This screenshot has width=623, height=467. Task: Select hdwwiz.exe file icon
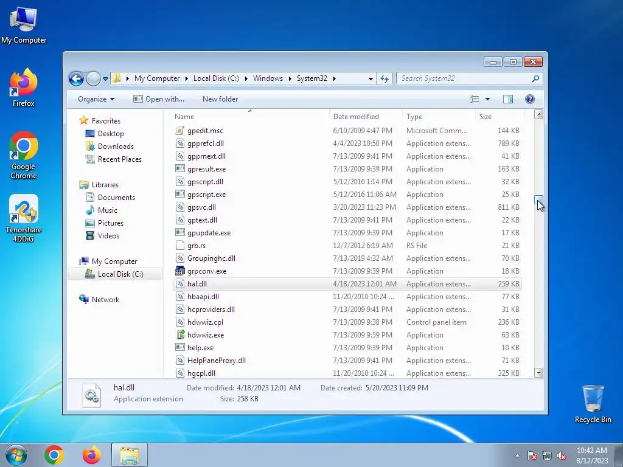click(x=180, y=335)
